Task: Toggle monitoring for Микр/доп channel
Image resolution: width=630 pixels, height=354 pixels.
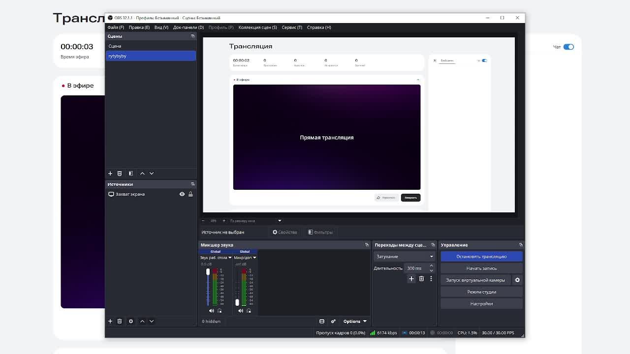Action: click(x=249, y=311)
